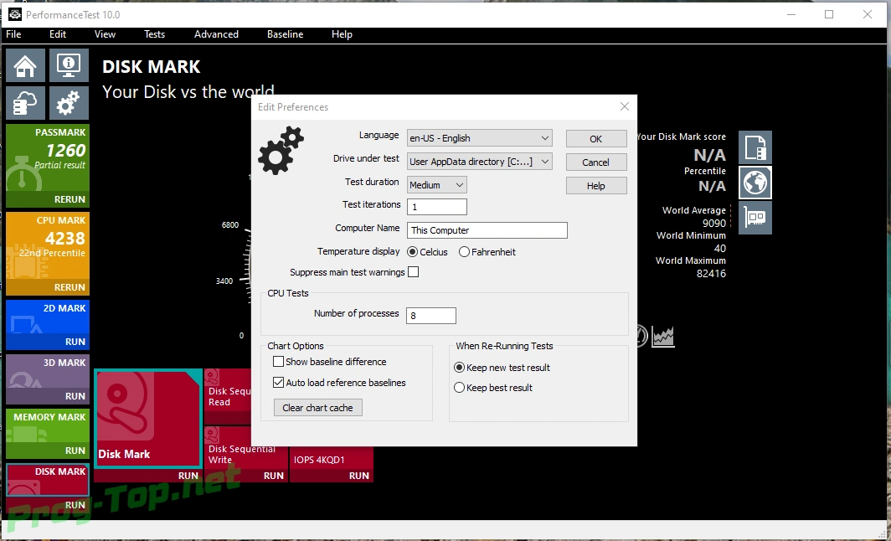
Task: Confirm preferences with OK button
Action: [x=596, y=139]
